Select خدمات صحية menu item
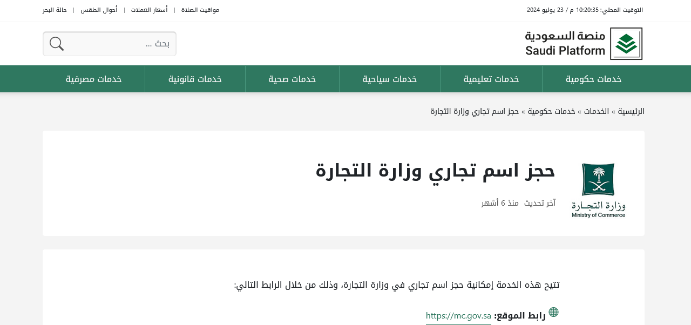This screenshot has width=691, height=325. coord(292,79)
